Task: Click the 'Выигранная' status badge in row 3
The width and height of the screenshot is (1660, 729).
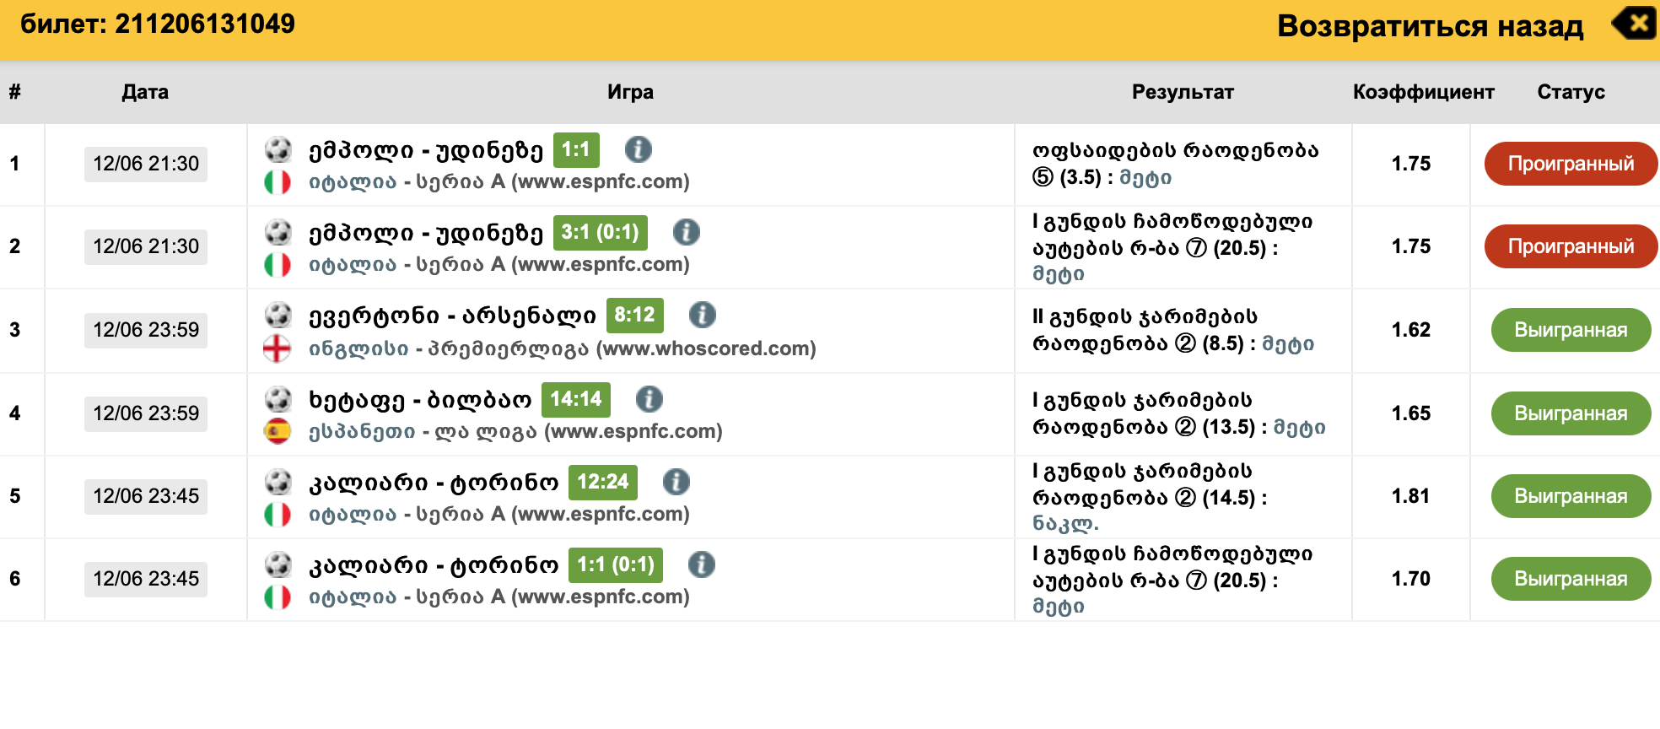Action: point(1570,330)
